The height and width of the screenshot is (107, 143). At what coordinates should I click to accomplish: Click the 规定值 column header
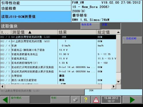106,32
